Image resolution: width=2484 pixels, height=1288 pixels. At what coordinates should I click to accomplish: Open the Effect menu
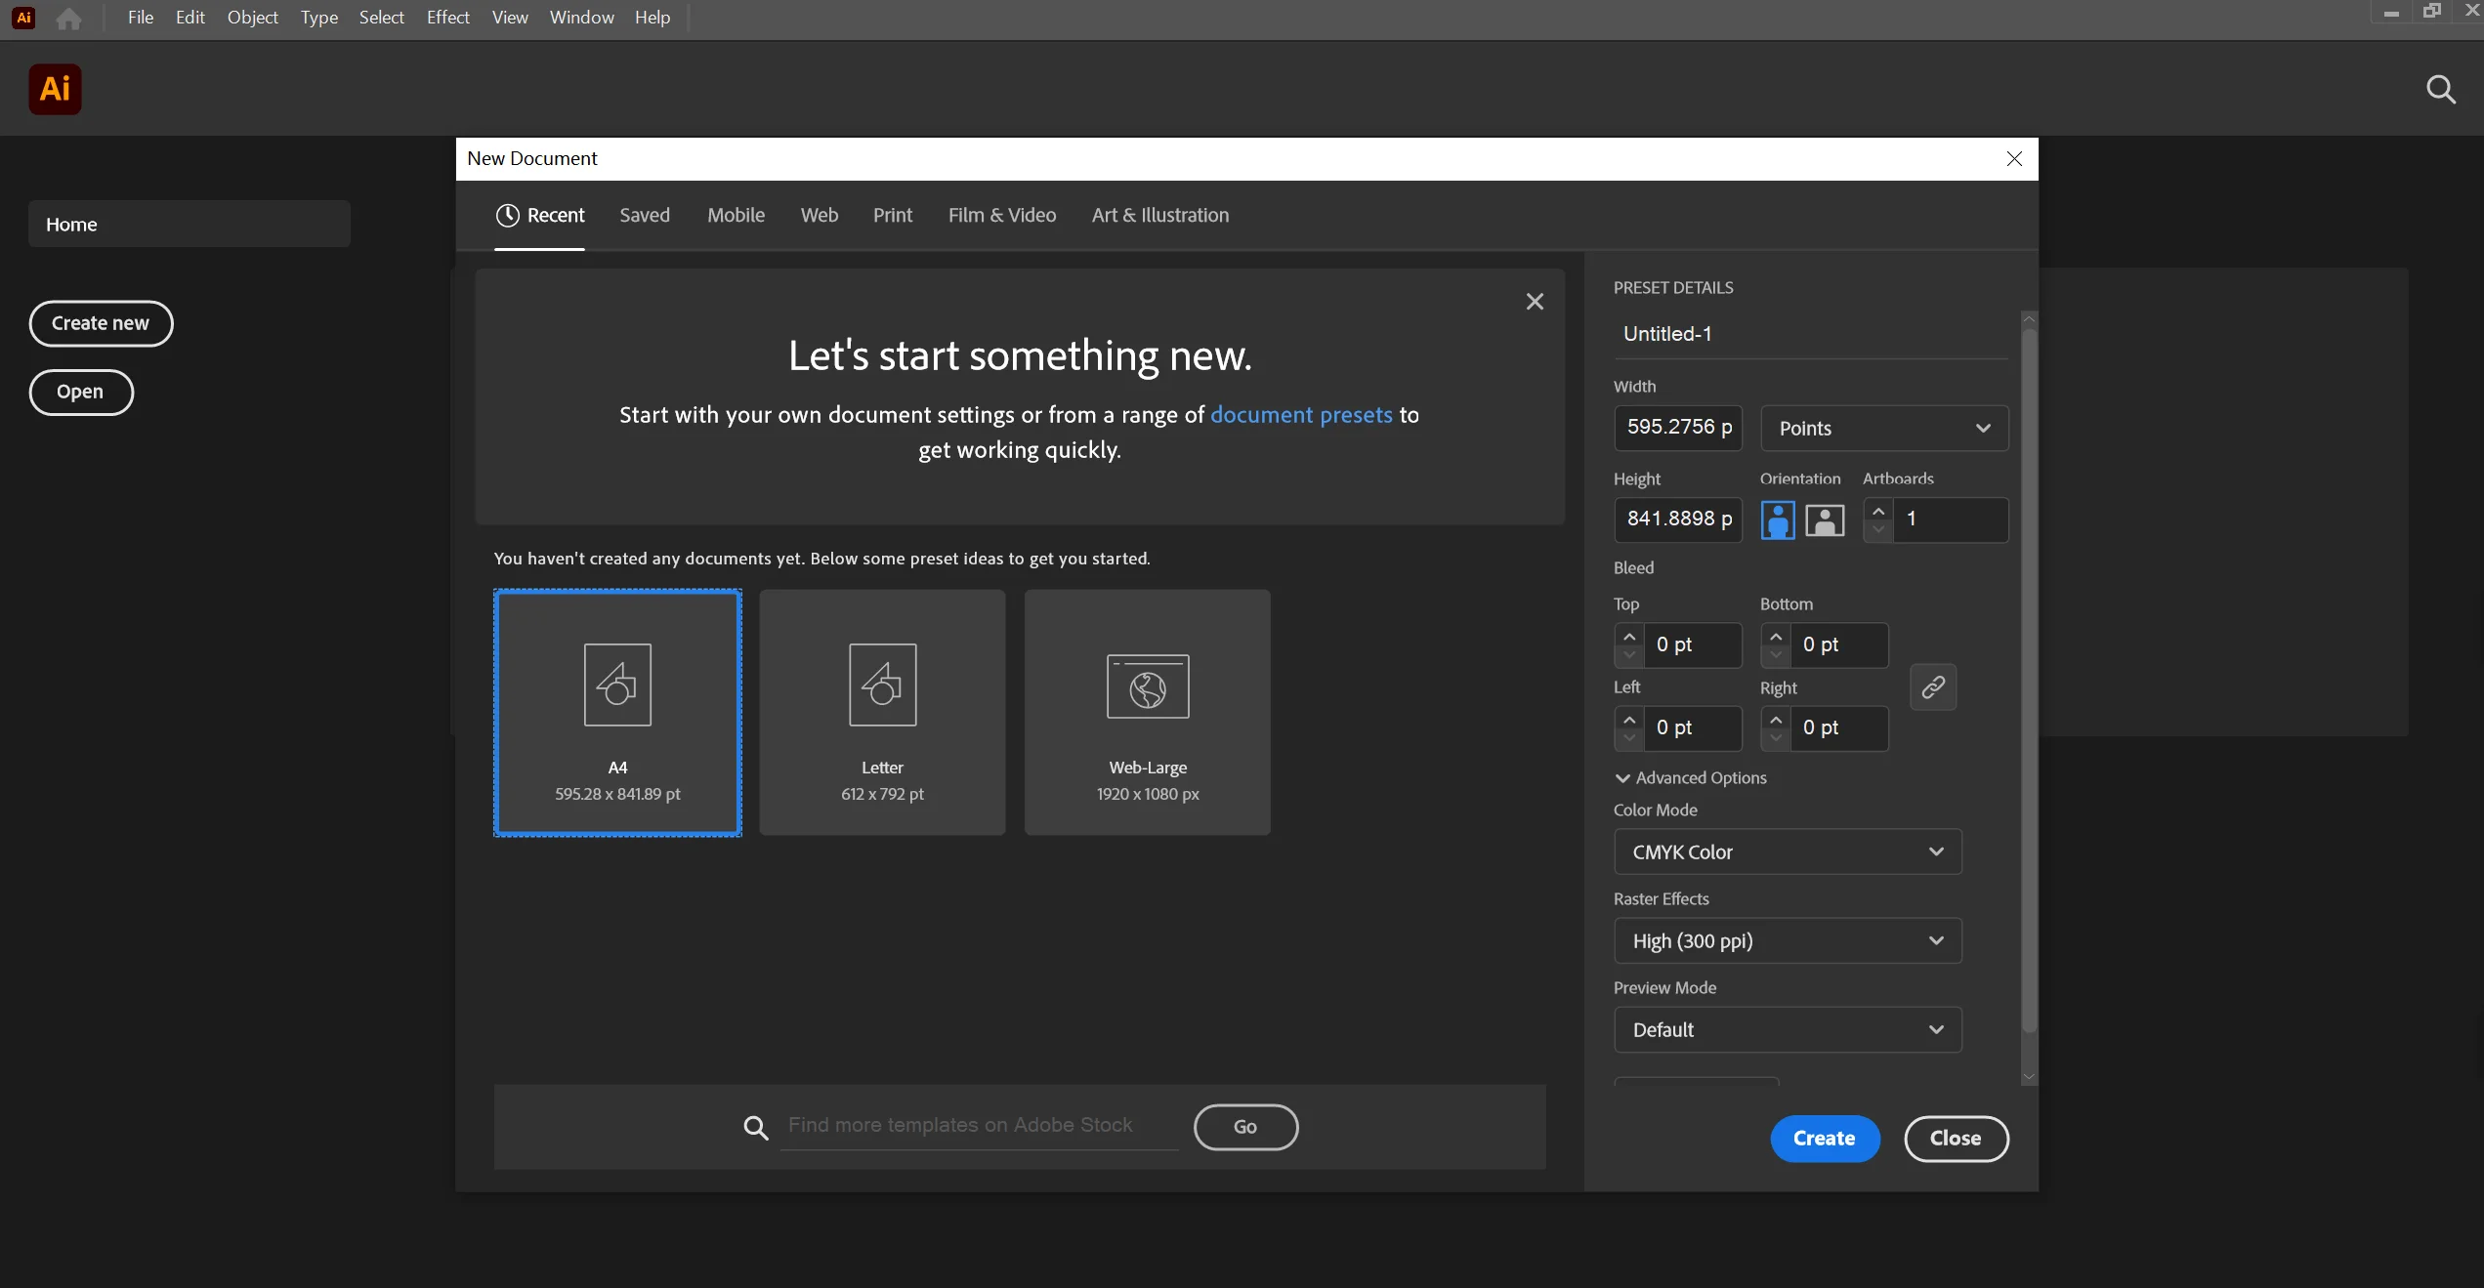click(x=447, y=18)
